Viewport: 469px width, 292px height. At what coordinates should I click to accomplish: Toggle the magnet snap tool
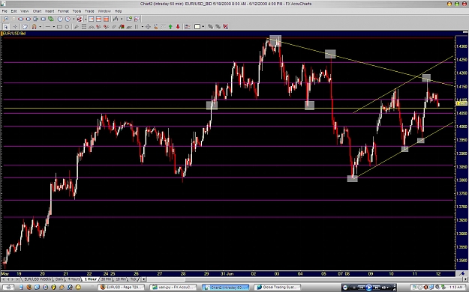coord(34,26)
